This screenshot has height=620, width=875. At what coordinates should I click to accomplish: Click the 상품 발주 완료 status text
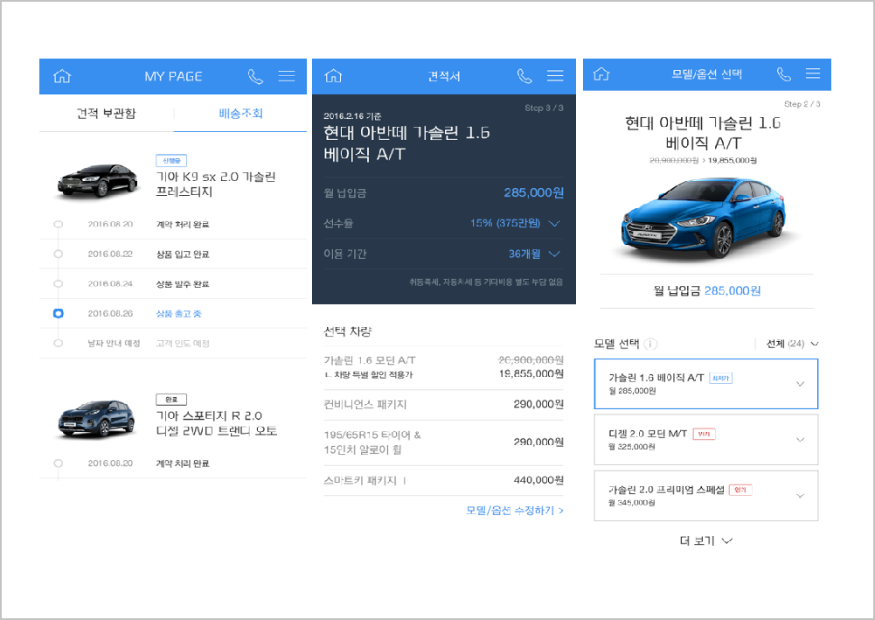pyautogui.click(x=183, y=284)
